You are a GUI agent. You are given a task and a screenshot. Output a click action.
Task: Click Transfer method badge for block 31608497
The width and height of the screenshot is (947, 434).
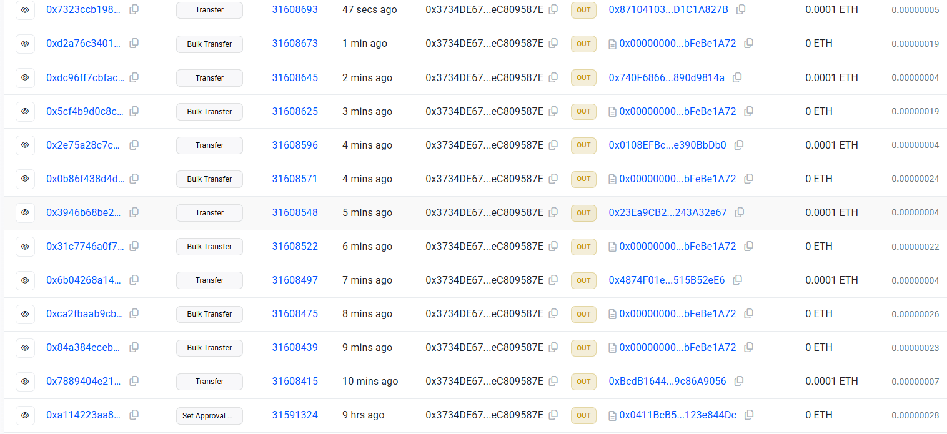(209, 280)
